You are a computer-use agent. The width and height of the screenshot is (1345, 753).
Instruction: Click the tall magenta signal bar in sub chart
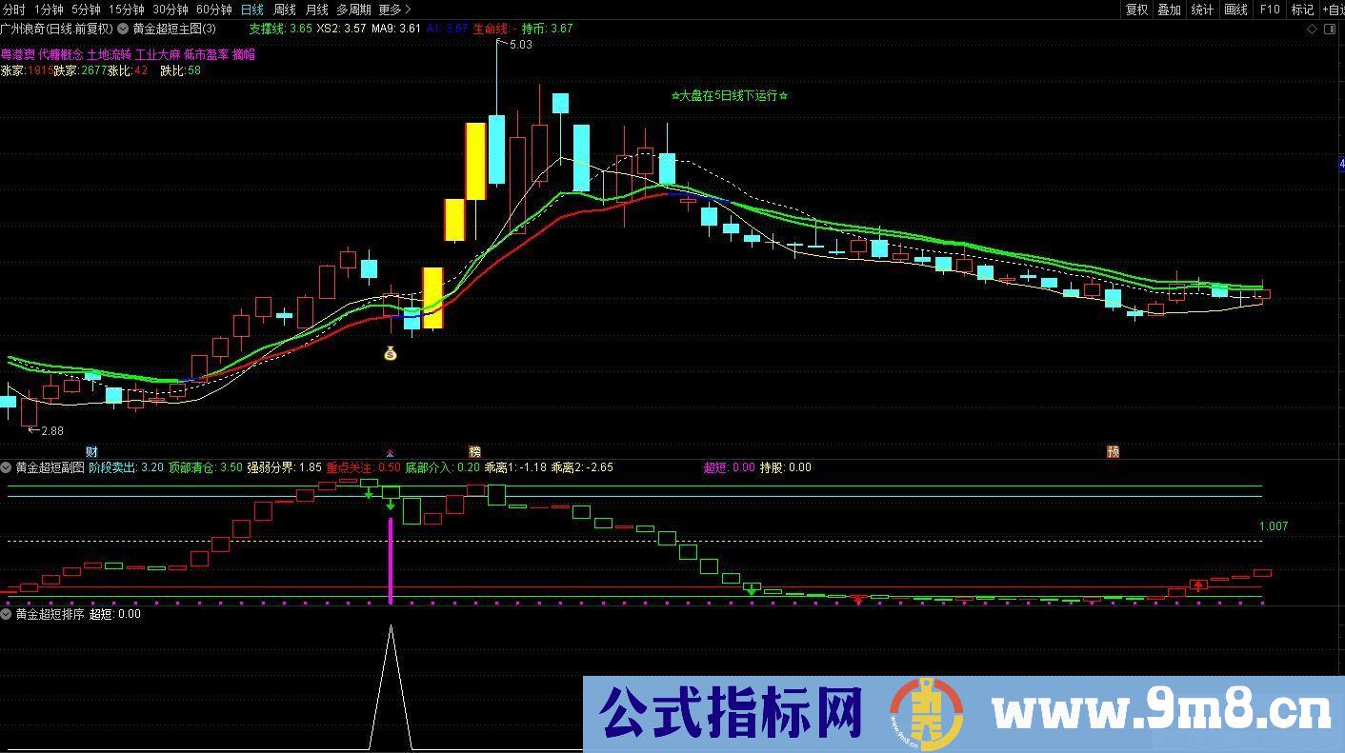[x=390, y=560]
